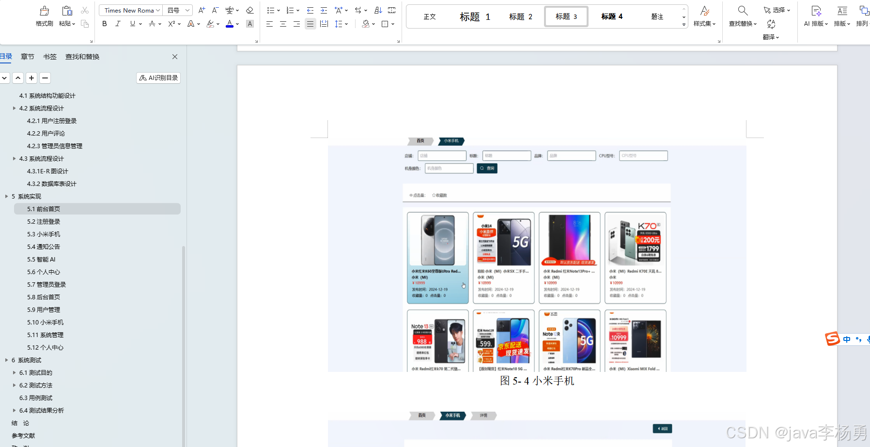The image size is (870, 447).
Task: Expand the styles gallery list
Action: [684, 24]
